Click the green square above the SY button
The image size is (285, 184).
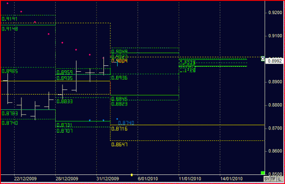(263, 173)
